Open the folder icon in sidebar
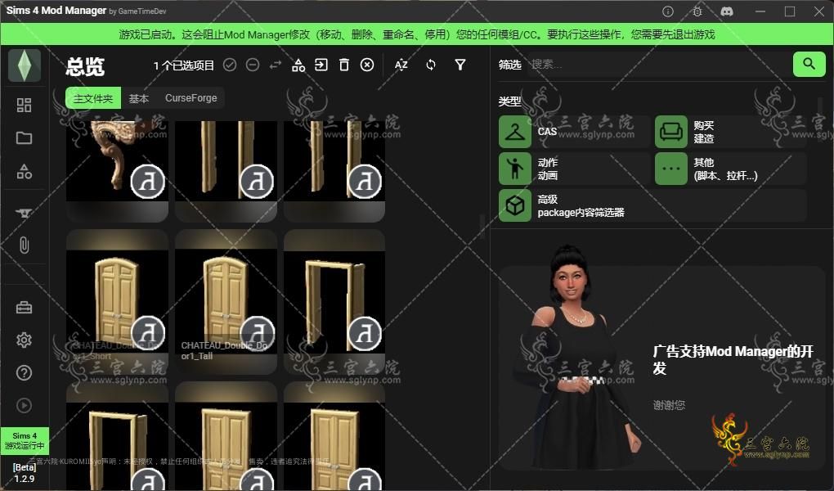This screenshot has width=834, height=491. click(x=24, y=138)
